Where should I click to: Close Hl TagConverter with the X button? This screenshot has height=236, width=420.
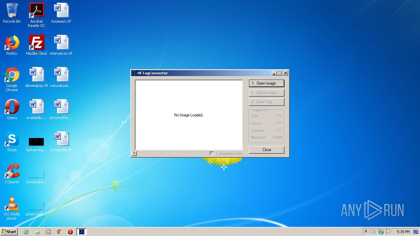pos(285,73)
